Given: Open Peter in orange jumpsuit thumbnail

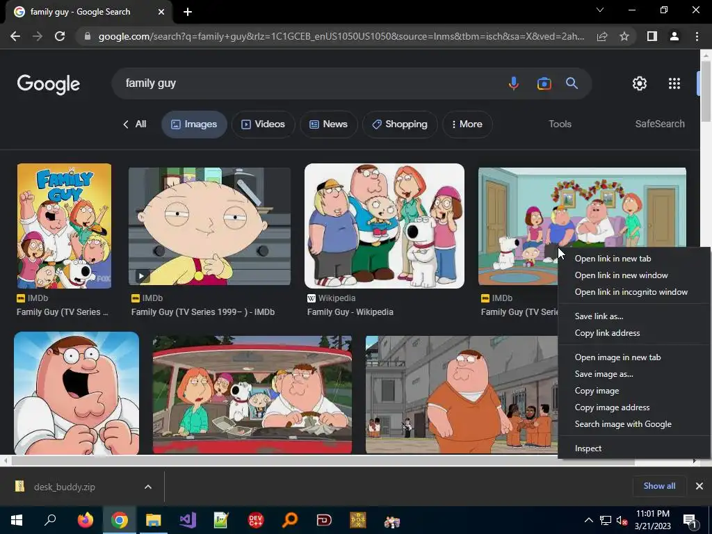Looking at the screenshot, I should (462, 395).
